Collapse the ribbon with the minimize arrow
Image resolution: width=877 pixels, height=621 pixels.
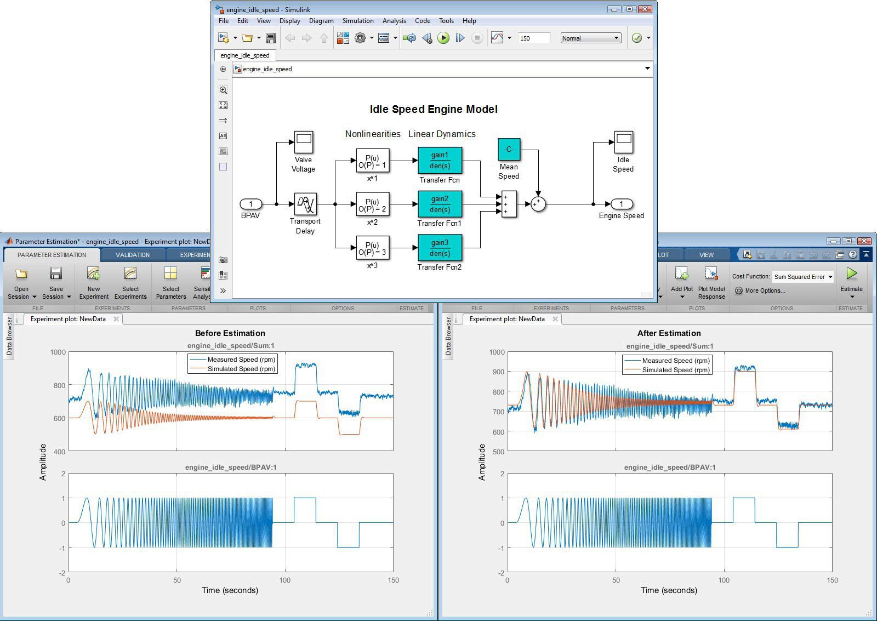[866, 255]
